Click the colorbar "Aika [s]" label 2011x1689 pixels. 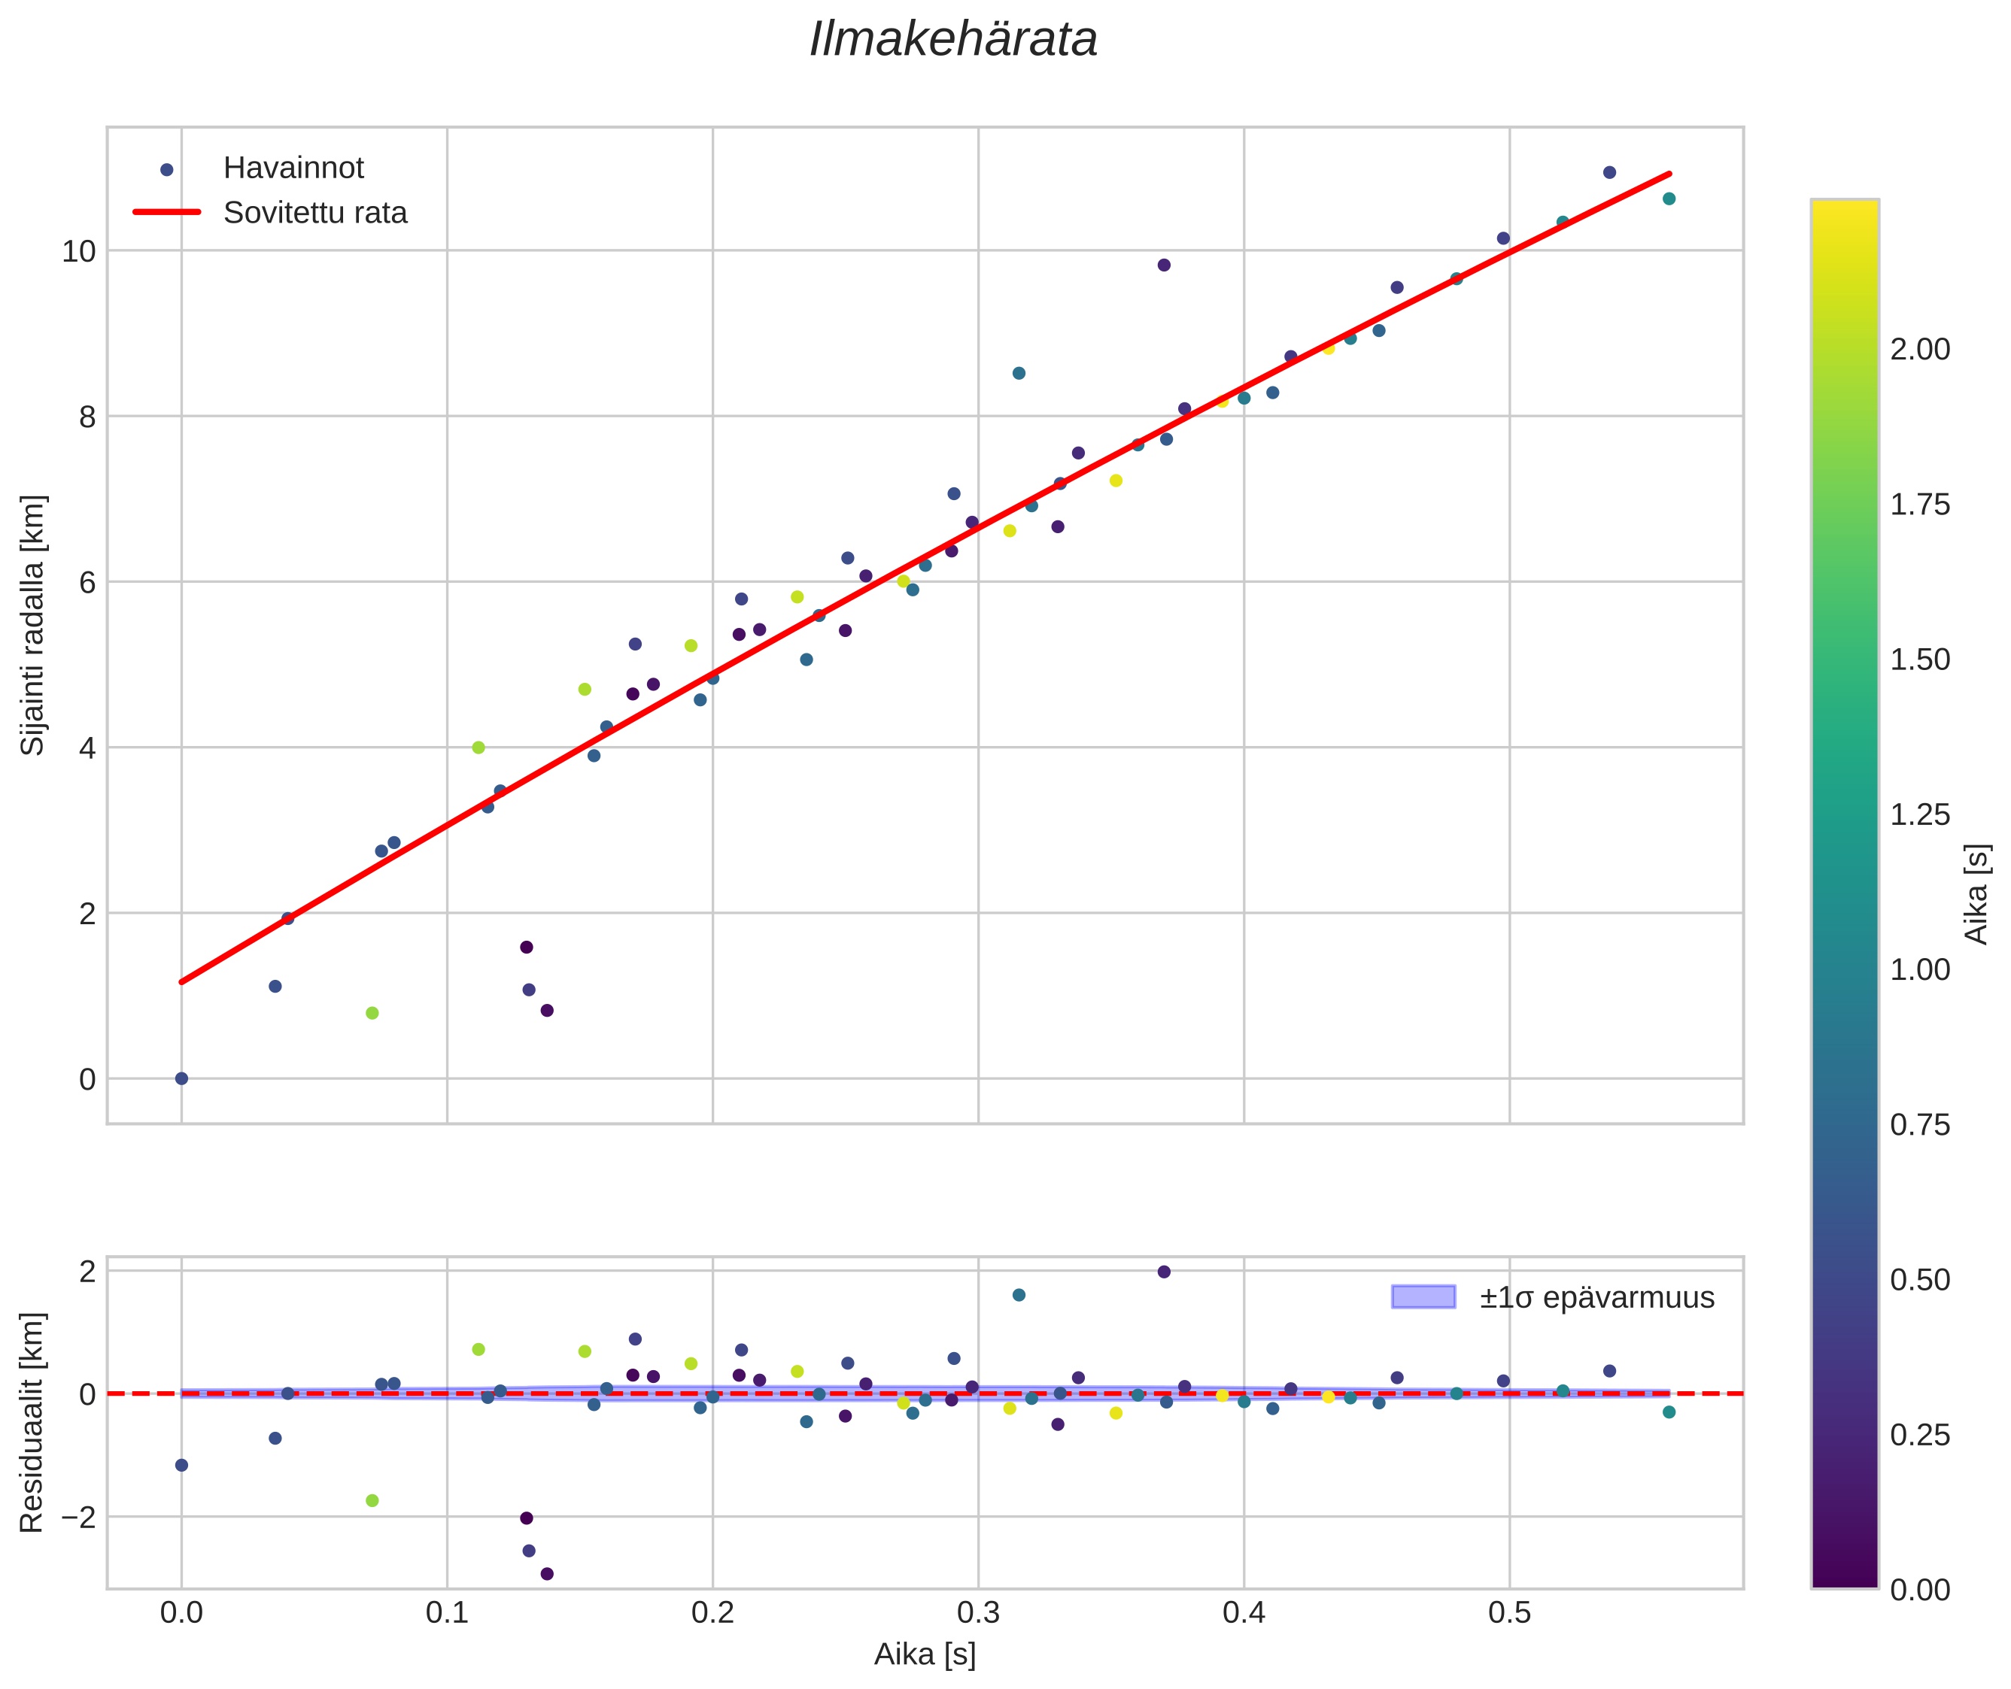(1976, 894)
